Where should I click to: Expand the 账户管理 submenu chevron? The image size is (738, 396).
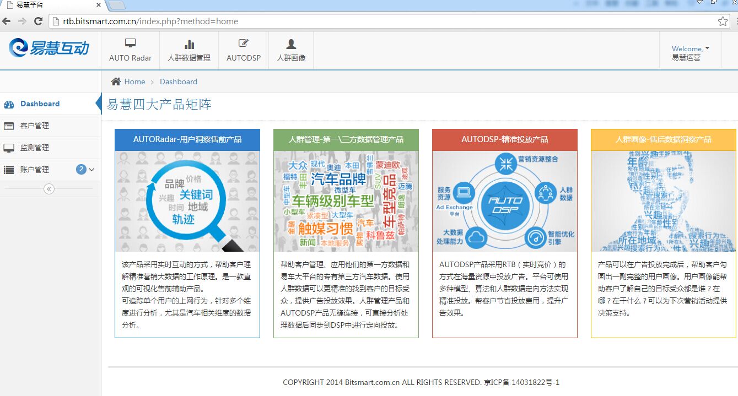[x=91, y=170]
